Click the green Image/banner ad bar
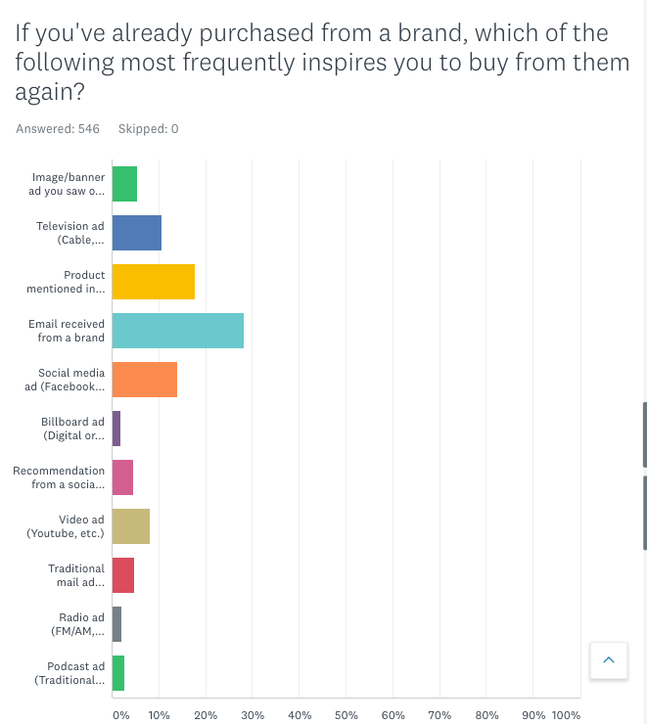This screenshot has height=724, width=647. 124,184
